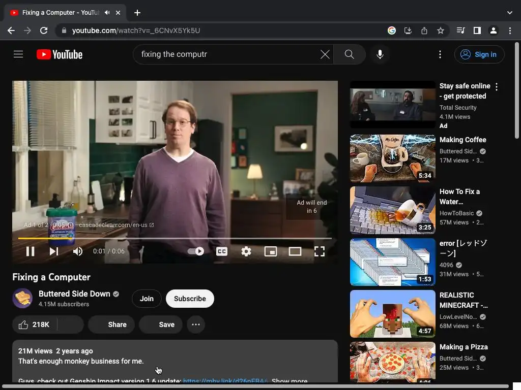
Task: Sign in to YouTube
Action: click(479, 54)
